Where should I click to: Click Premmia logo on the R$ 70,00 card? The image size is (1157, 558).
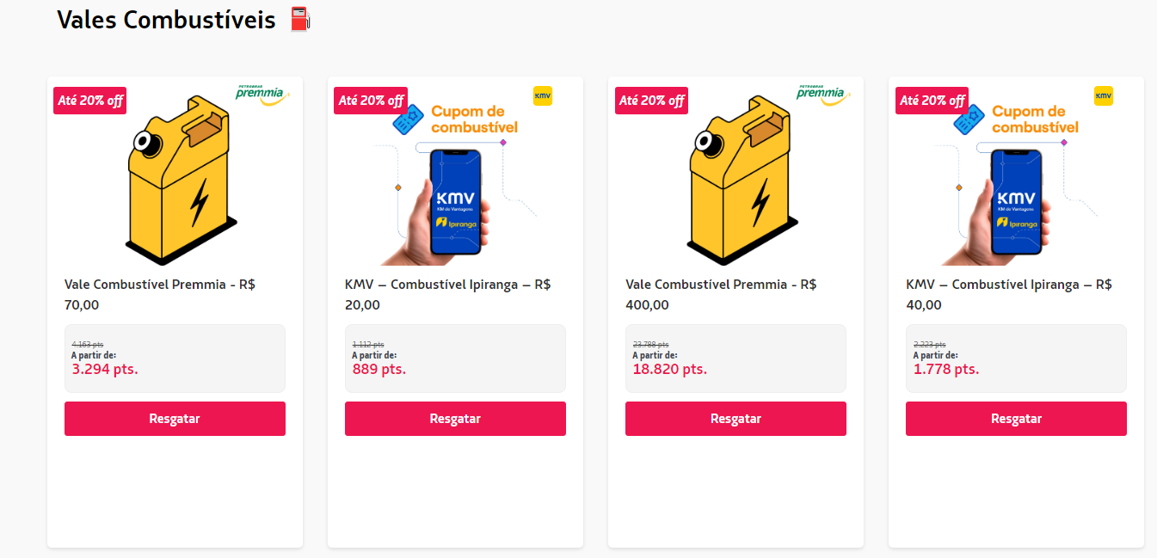coord(262,95)
